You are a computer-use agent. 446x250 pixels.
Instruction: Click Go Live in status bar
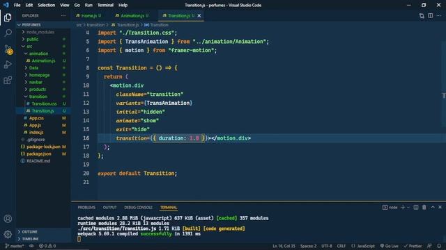coord(389,246)
